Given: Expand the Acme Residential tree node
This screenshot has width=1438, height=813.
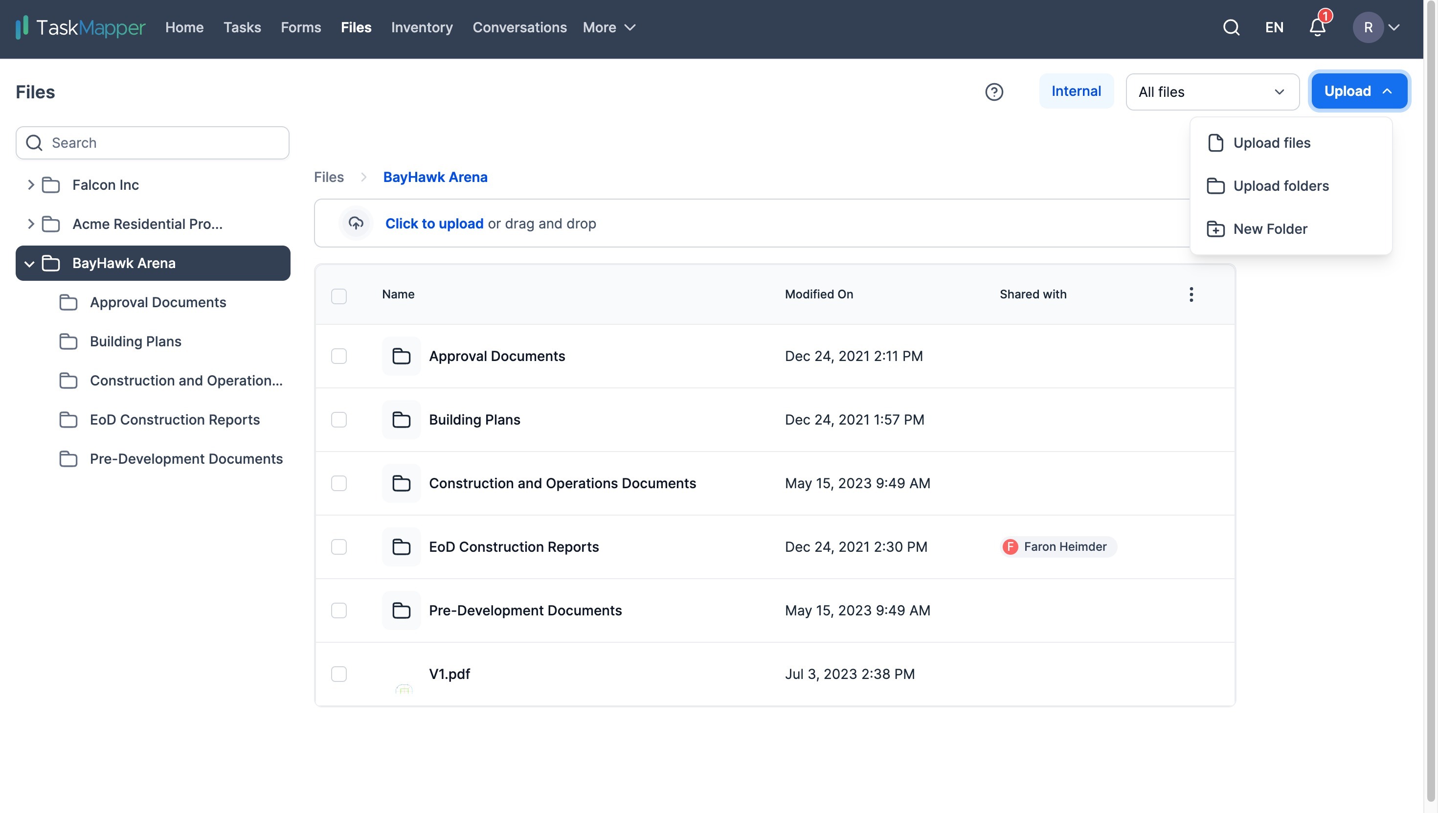Looking at the screenshot, I should pyautogui.click(x=31, y=224).
